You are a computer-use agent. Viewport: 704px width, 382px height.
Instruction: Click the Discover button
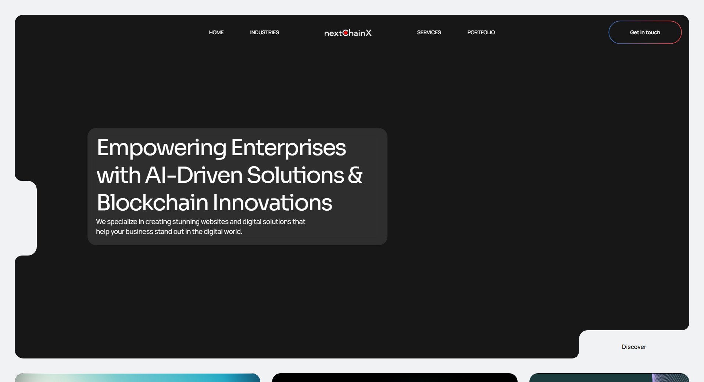(x=633, y=346)
